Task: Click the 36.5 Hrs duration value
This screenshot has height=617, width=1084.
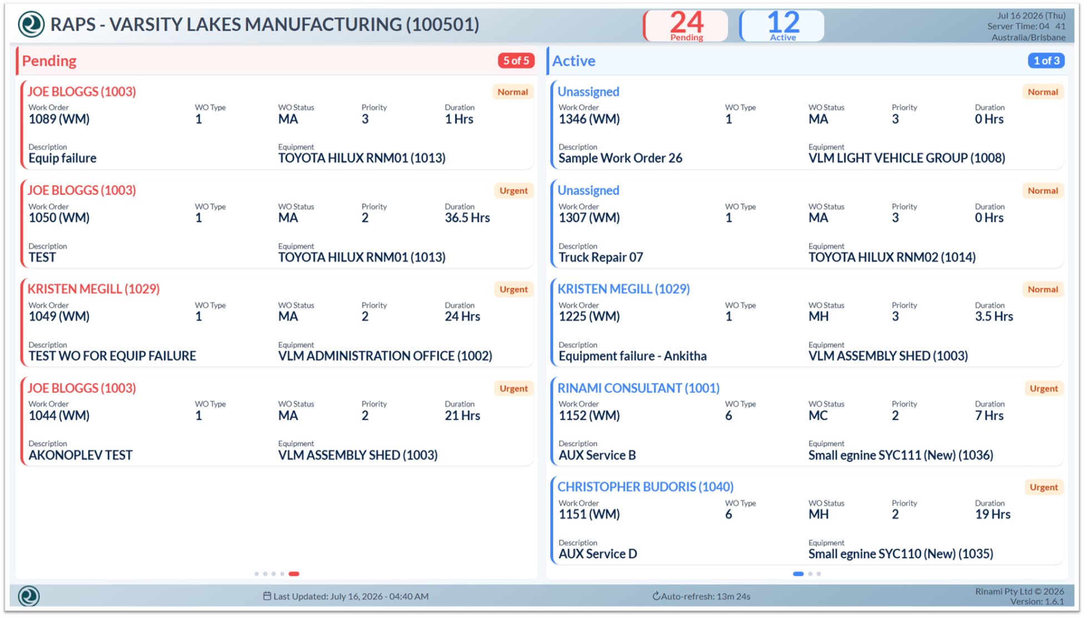Action: pyautogui.click(x=468, y=218)
